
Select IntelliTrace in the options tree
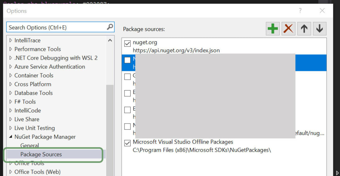coord(27,40)
